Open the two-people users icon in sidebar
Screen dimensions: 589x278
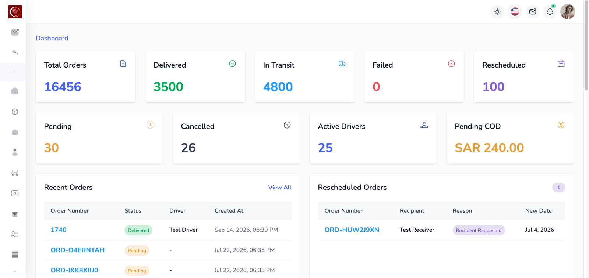pos(15,234)
